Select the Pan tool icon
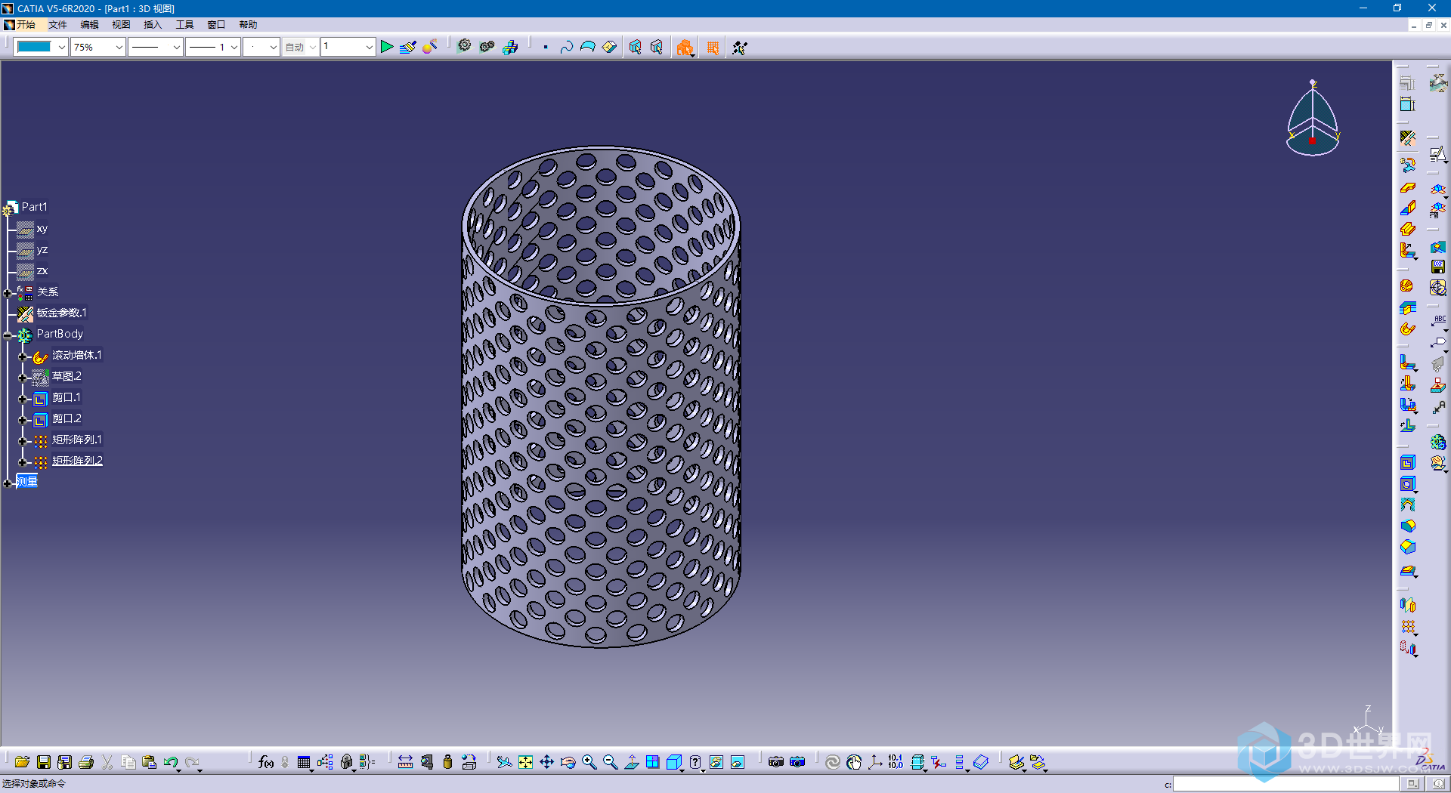Image resolution: width=1451 pixels, height=793 pixels. point(547,762)
